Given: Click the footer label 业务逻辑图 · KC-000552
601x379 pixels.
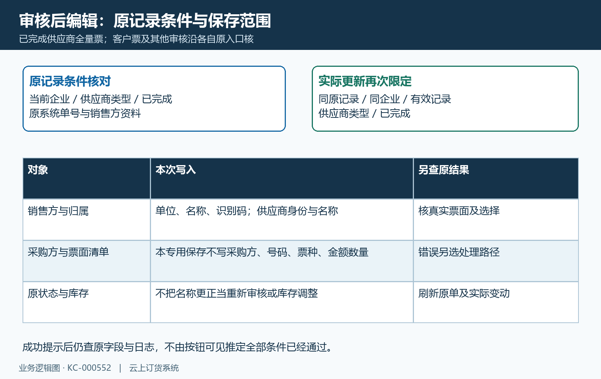Looking at the screenshot, I should [65, 368].
